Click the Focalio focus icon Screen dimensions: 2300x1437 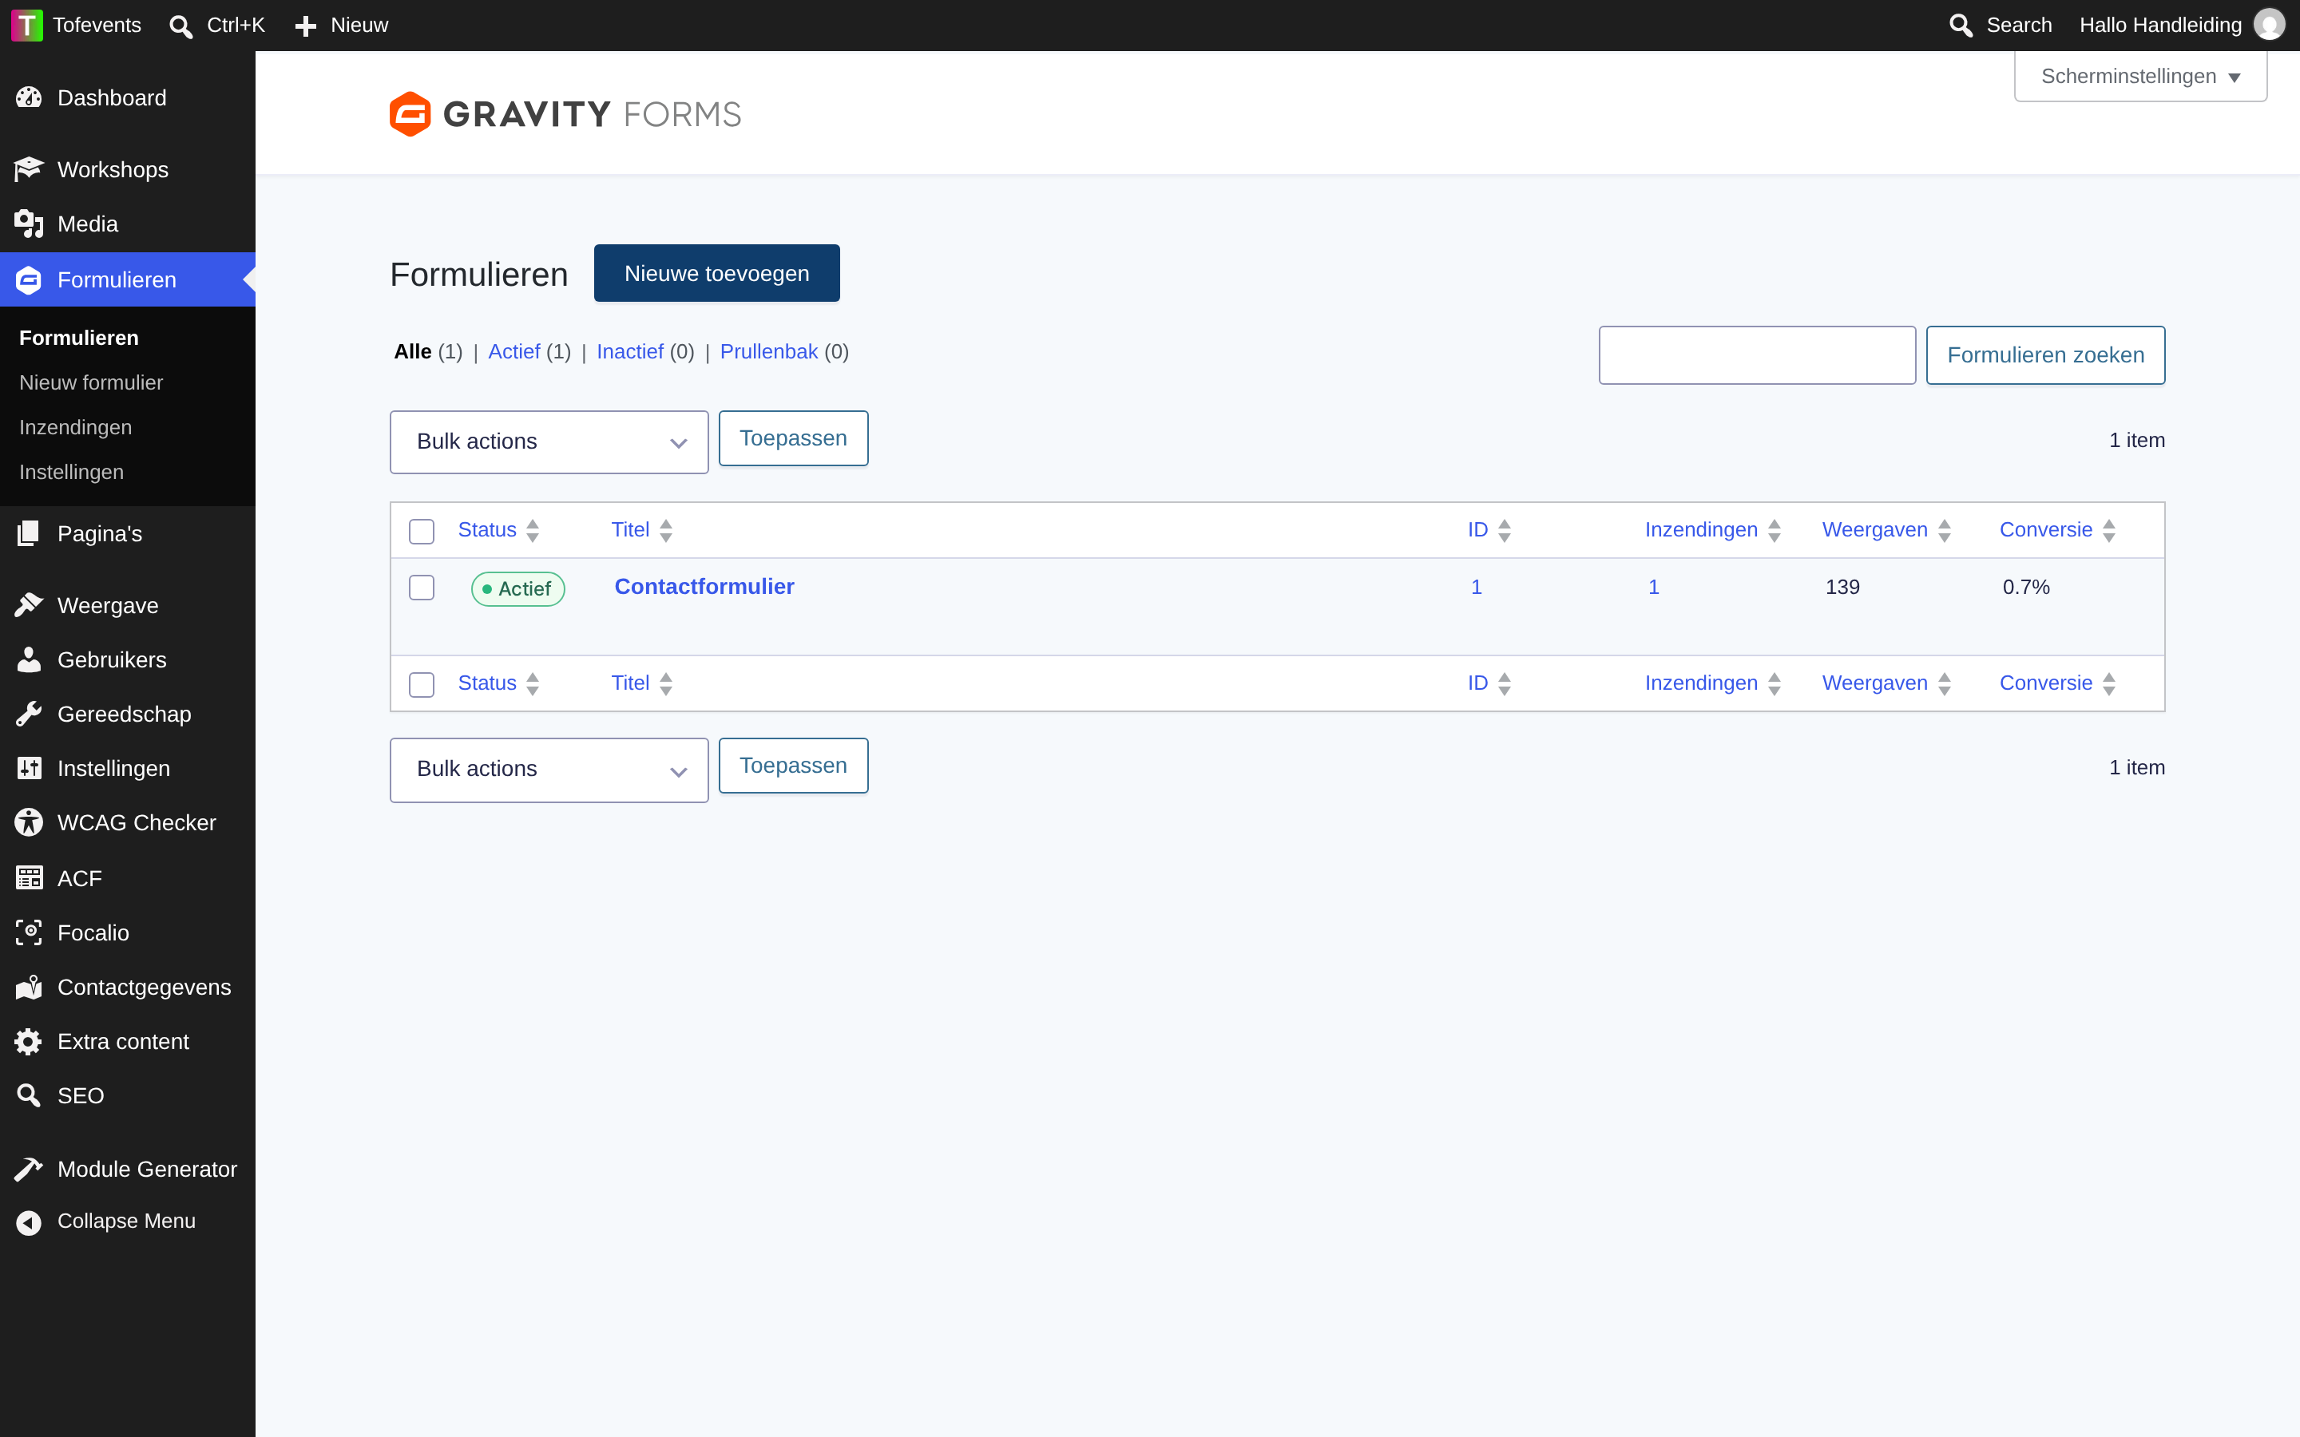pos(29,932)
